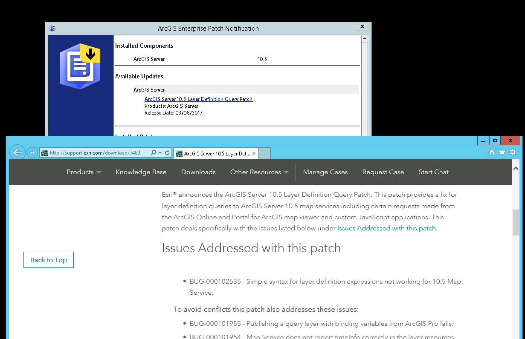
Task: Click the BUG-000102535 list entry
Action: click(x=325, y=287)
